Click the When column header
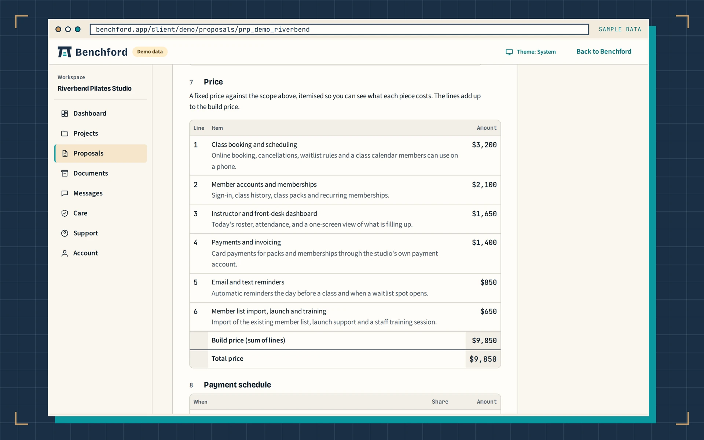The height and width of the screenshot is (440, 704). click(x=200, y=402)
